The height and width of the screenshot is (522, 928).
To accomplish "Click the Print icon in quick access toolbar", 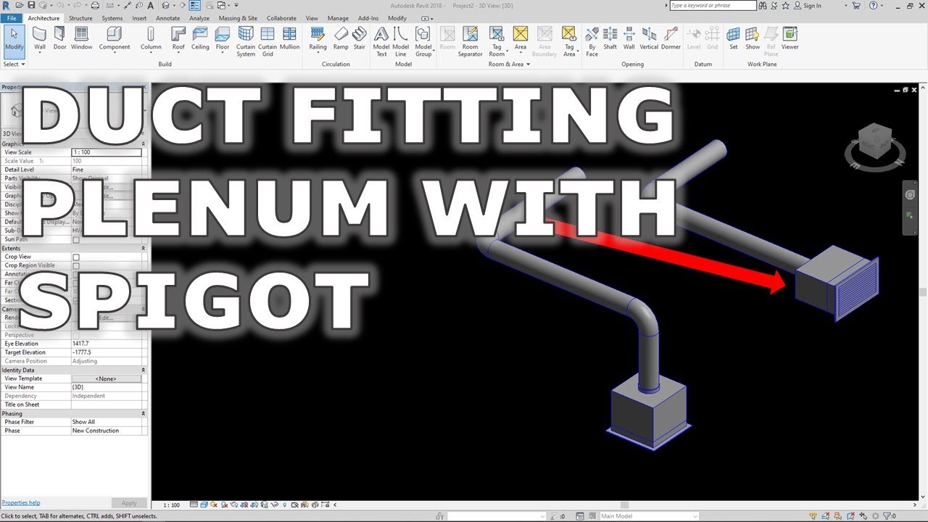I will click(94, 6).
